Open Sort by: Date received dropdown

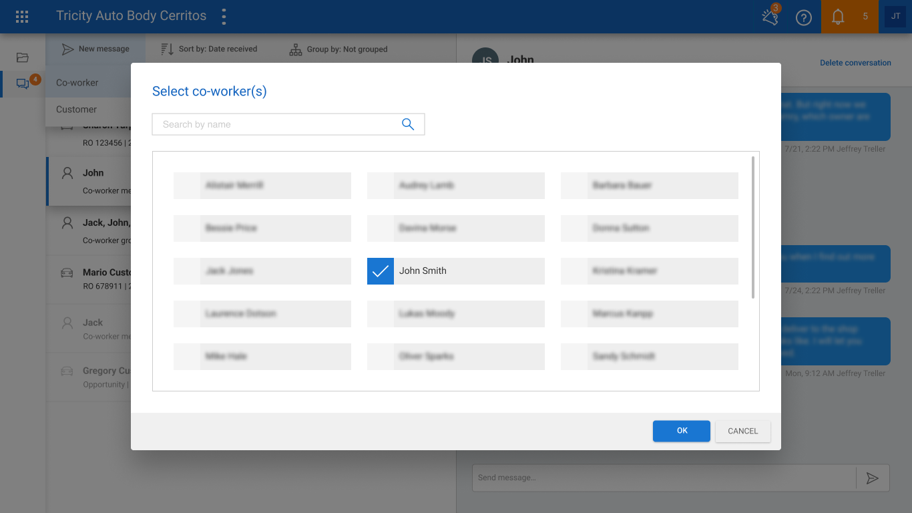coord(209,49)
